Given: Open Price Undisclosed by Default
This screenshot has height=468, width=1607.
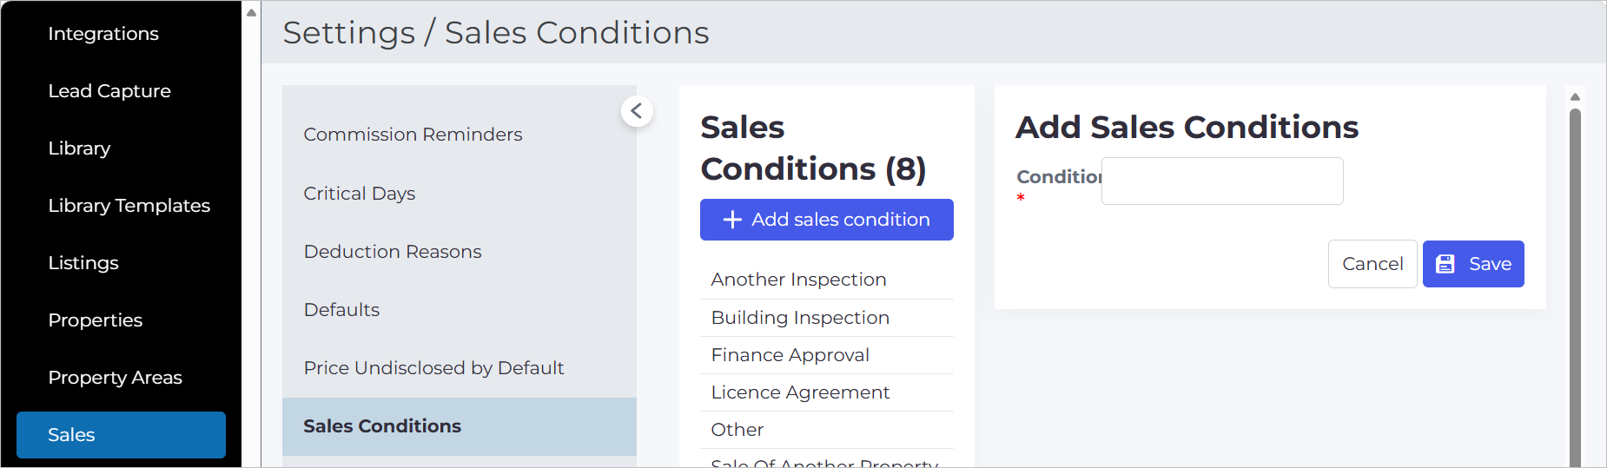Looking at the screenshot, I should [433, 368].
